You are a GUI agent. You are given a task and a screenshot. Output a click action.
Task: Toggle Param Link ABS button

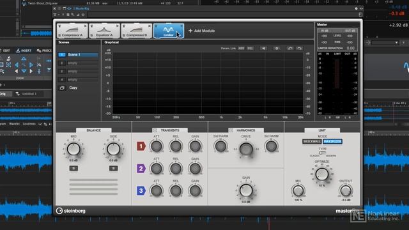[242, 49]
